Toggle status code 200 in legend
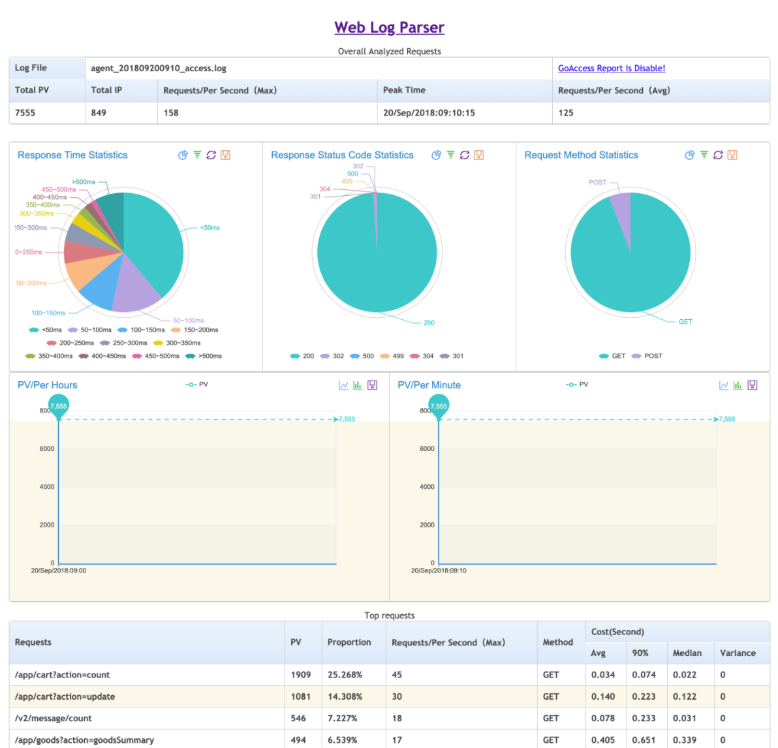The width and height of the screenshot is (778, 748). pyautogui.click(x=302, y=356)
